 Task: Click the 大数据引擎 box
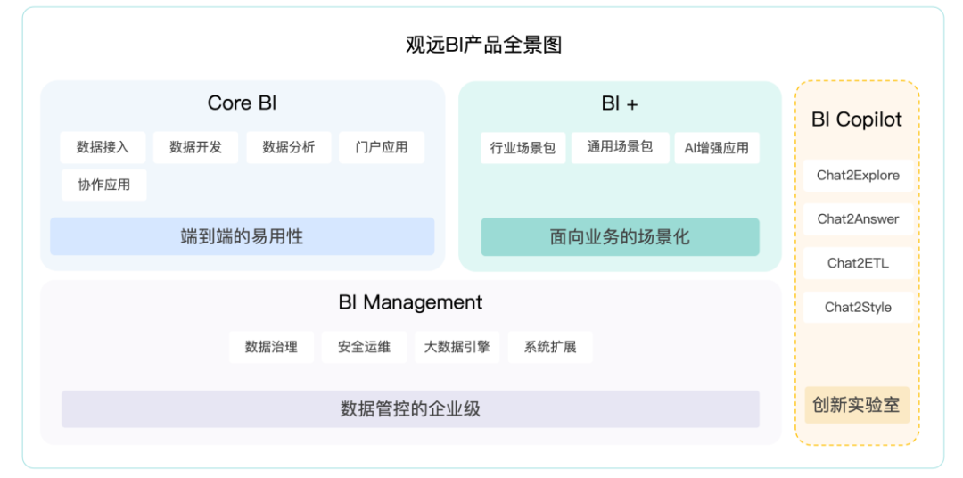point(457,347)
